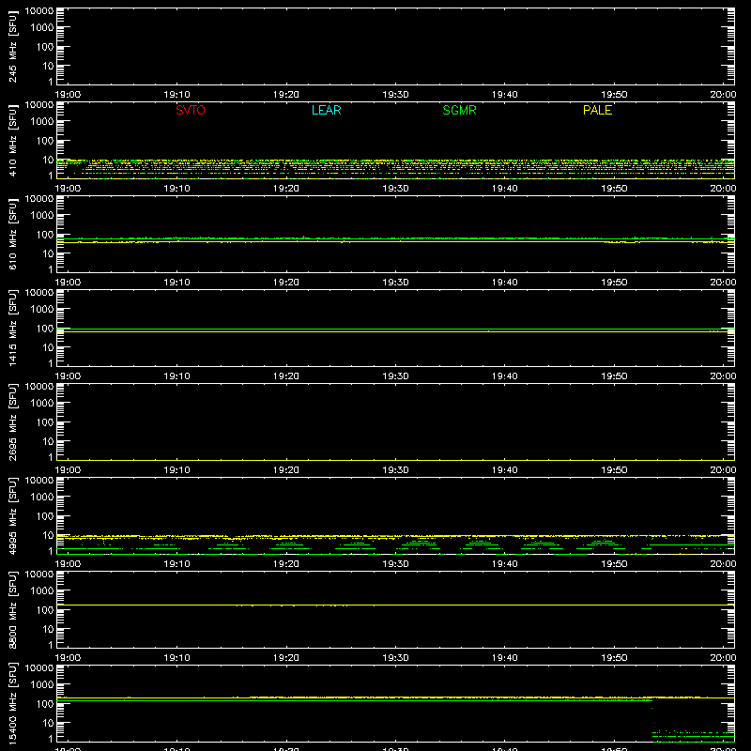
Task: Click 20:00 label under the 4995 MHz panel
Action: pyautogui.click(x=723, y=564)
